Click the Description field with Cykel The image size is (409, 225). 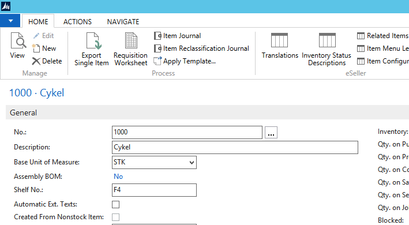coord(235,147)
